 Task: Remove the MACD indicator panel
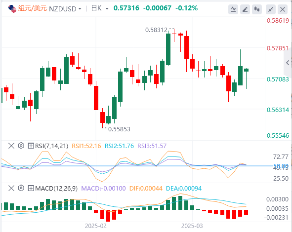click(x=11, y=188)
